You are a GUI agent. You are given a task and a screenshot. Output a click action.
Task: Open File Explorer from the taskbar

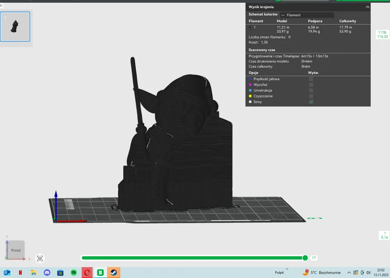click(x=34, y=273)
